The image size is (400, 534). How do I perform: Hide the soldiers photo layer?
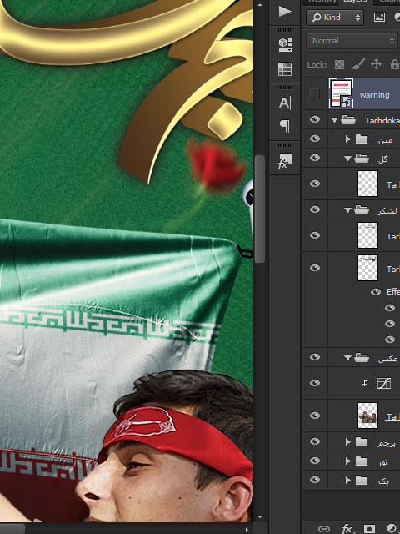(x=315, y=416)
